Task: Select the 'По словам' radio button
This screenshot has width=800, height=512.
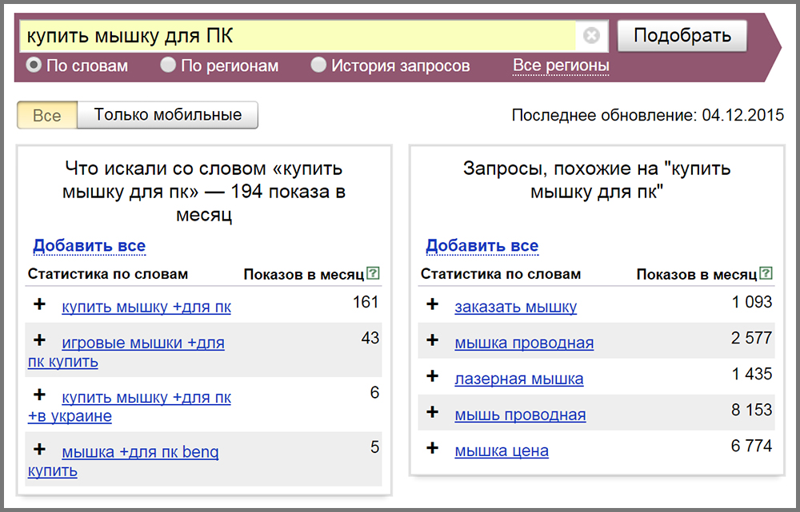Action: (x=34, y=65)
